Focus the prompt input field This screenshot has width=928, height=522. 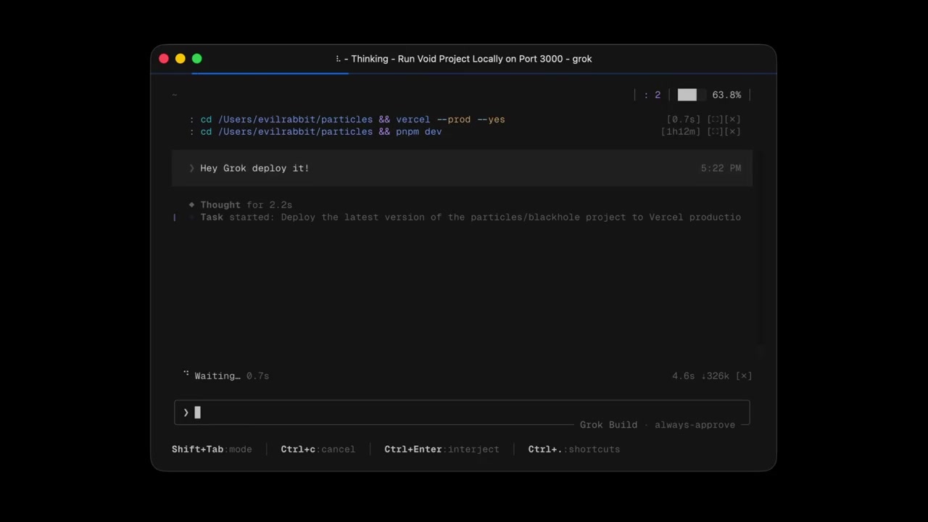point(462,413)
